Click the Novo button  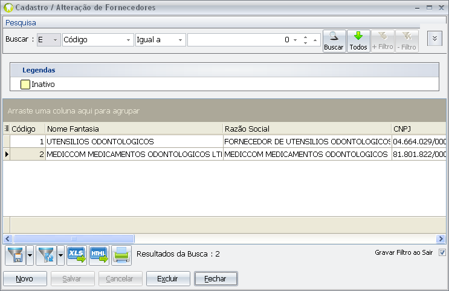pyautogui.click(x=25, y=278)
